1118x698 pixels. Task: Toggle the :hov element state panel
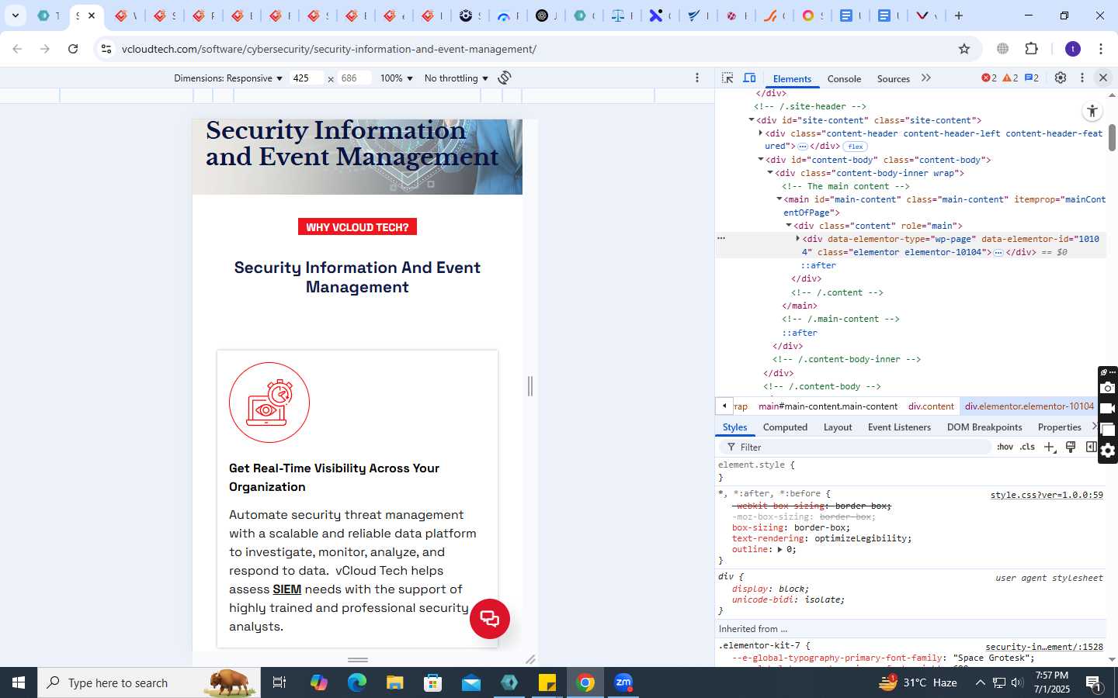[1005, 447]
